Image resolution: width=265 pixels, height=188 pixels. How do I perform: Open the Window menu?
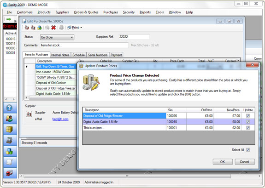click(175, 12)
